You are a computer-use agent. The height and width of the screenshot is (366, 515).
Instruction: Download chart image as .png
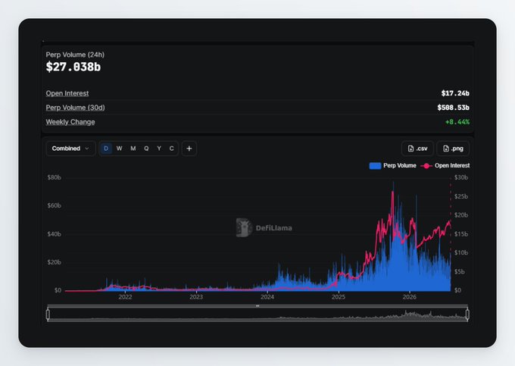453,149
